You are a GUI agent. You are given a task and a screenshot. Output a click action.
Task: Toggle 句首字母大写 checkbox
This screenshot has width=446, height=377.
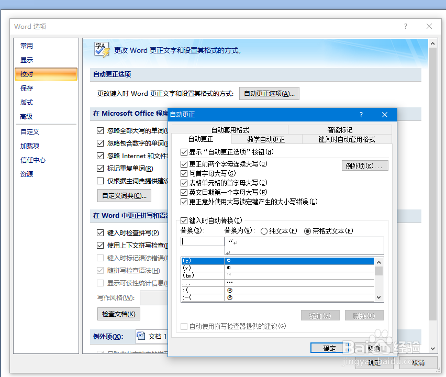(x=184, y=173)
